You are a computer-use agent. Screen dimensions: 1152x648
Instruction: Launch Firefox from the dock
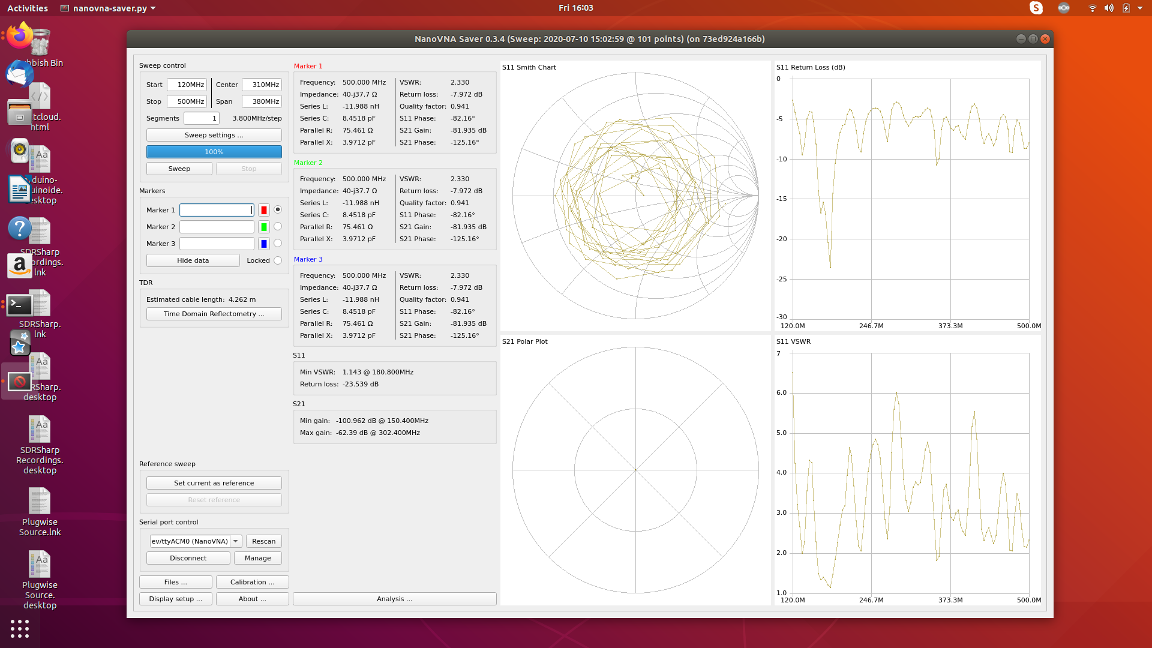coord(19,36)
